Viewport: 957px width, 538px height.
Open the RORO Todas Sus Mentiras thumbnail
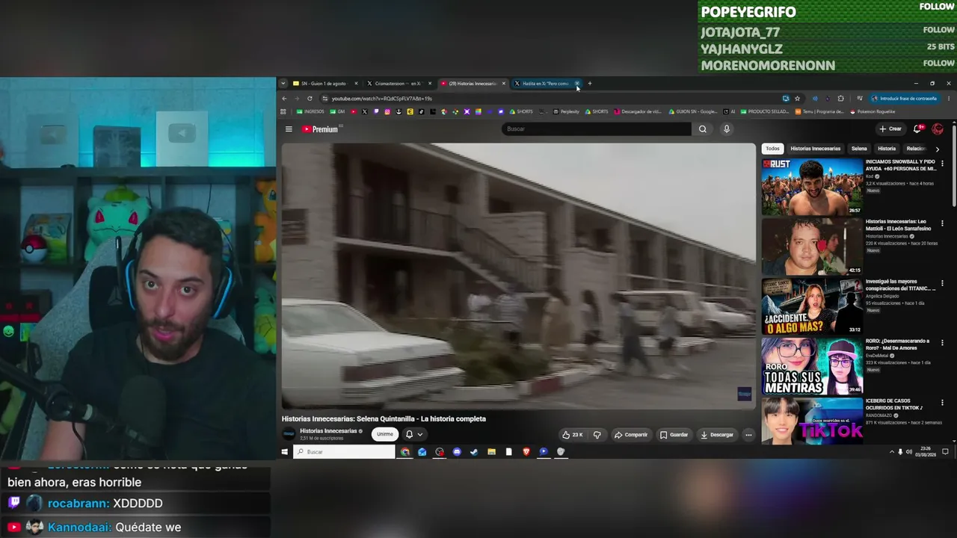point(812,365)
